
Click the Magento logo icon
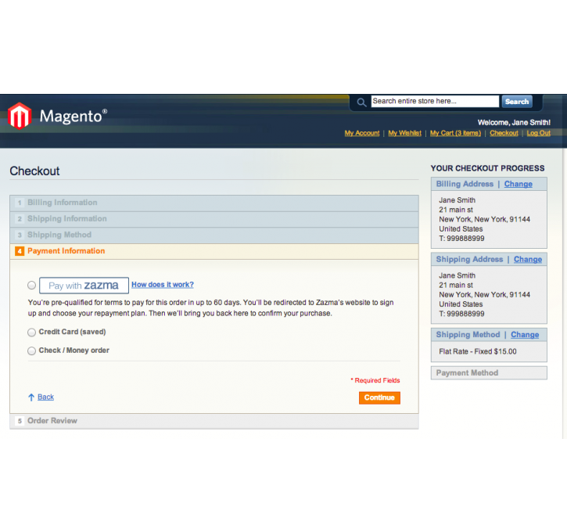pos(19,117)
